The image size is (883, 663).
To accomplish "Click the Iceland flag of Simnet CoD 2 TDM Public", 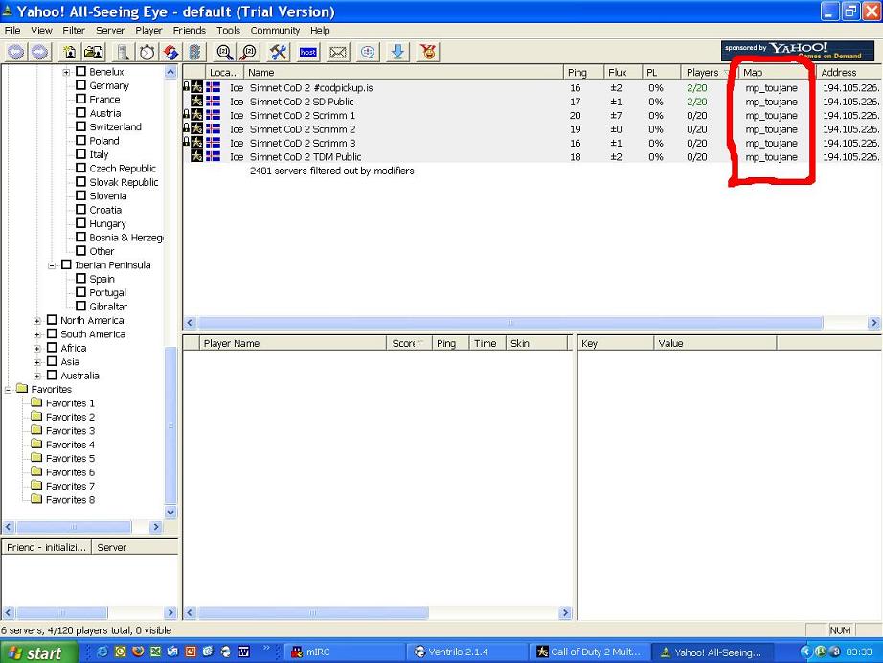I will point(213,156).
